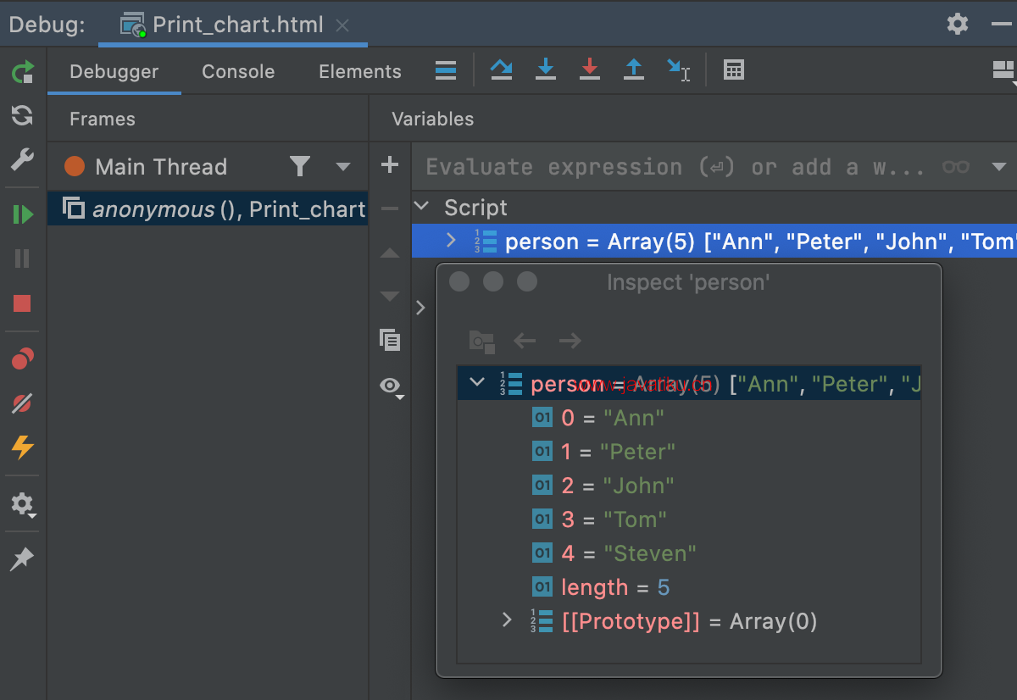Select the [[Prototype]] = Array(0) row

tap(688, 620)
